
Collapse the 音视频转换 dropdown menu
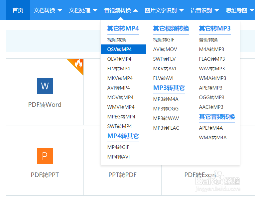[x=121, y=10]
